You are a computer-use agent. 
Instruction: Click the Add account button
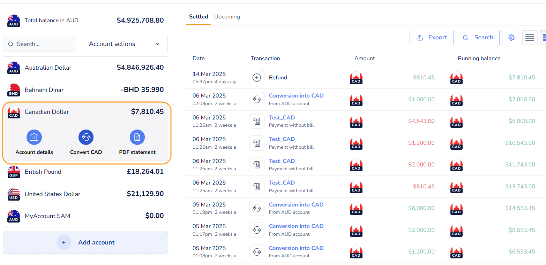85,243
